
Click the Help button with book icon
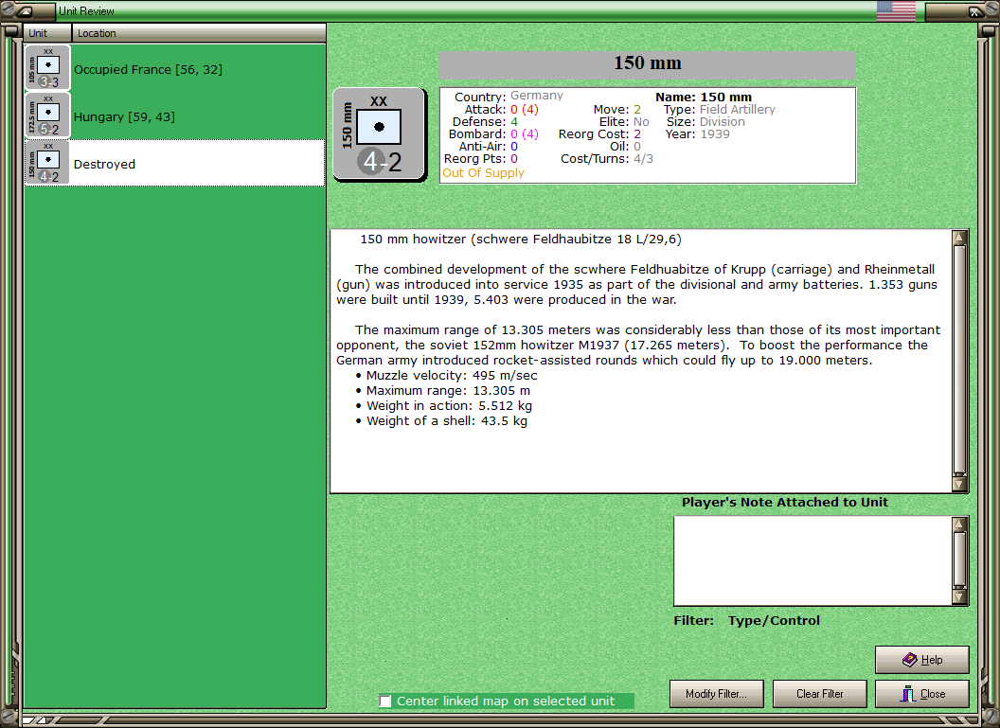pos(921,660)
